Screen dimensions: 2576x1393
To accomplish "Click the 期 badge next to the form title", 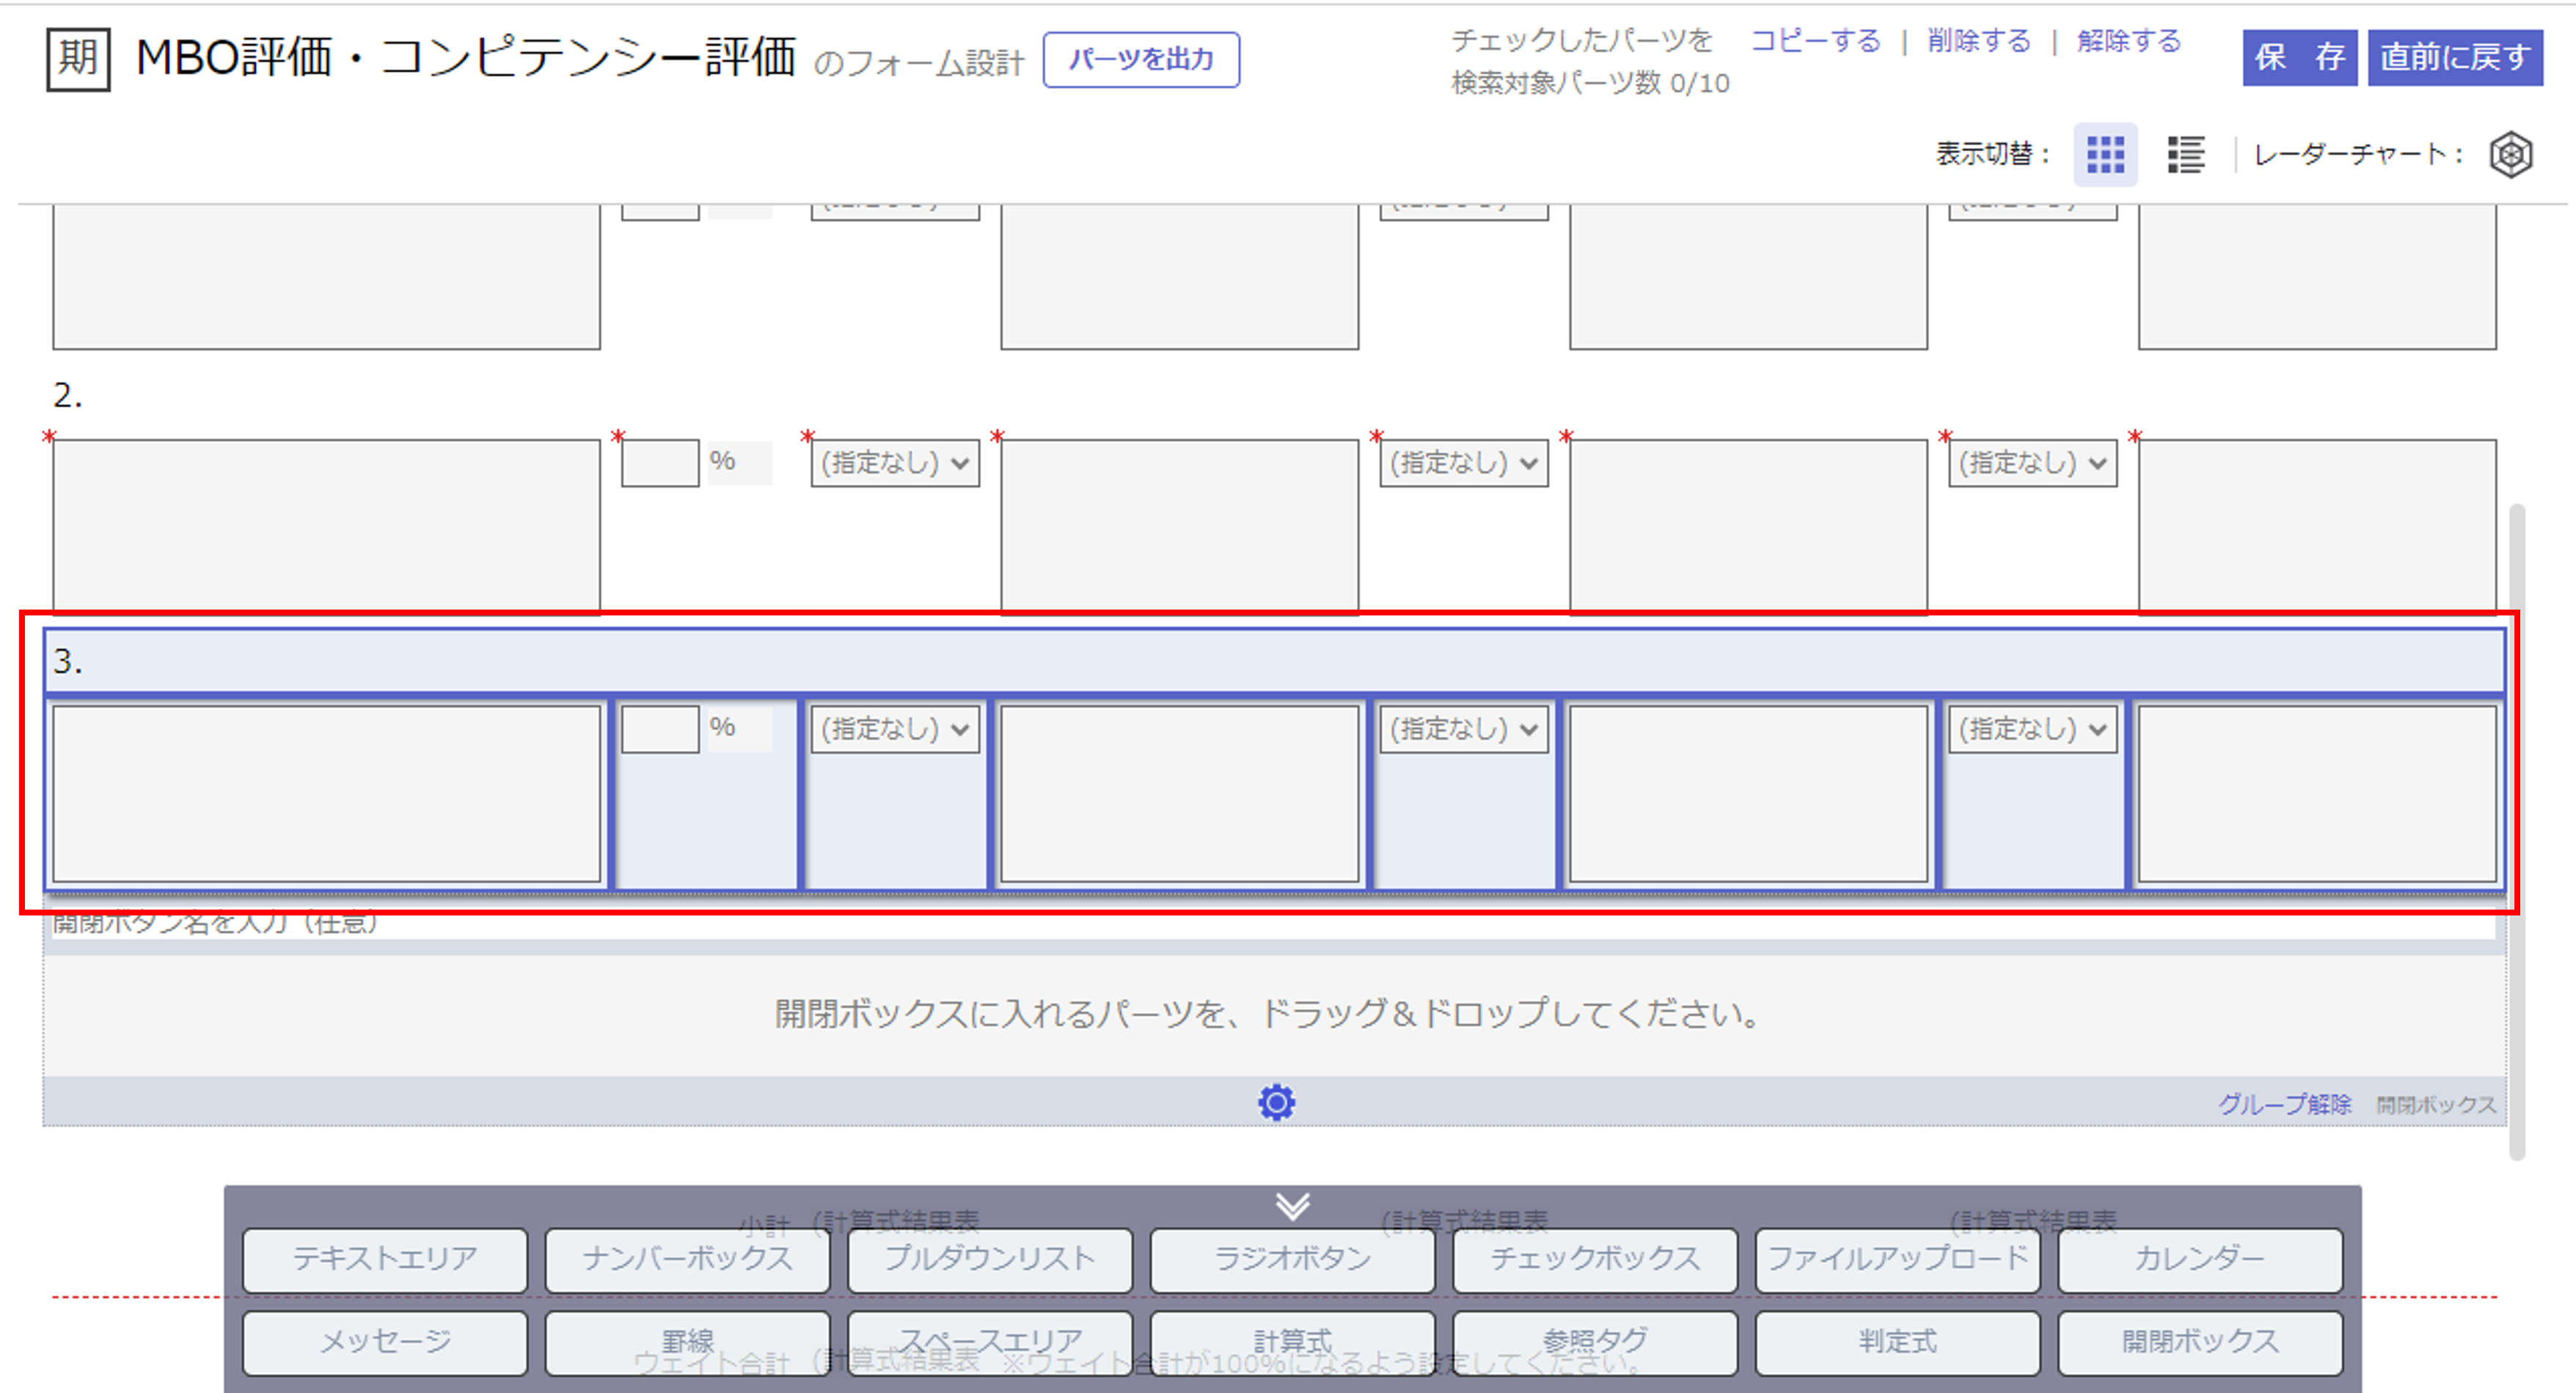I will point(77,59).
